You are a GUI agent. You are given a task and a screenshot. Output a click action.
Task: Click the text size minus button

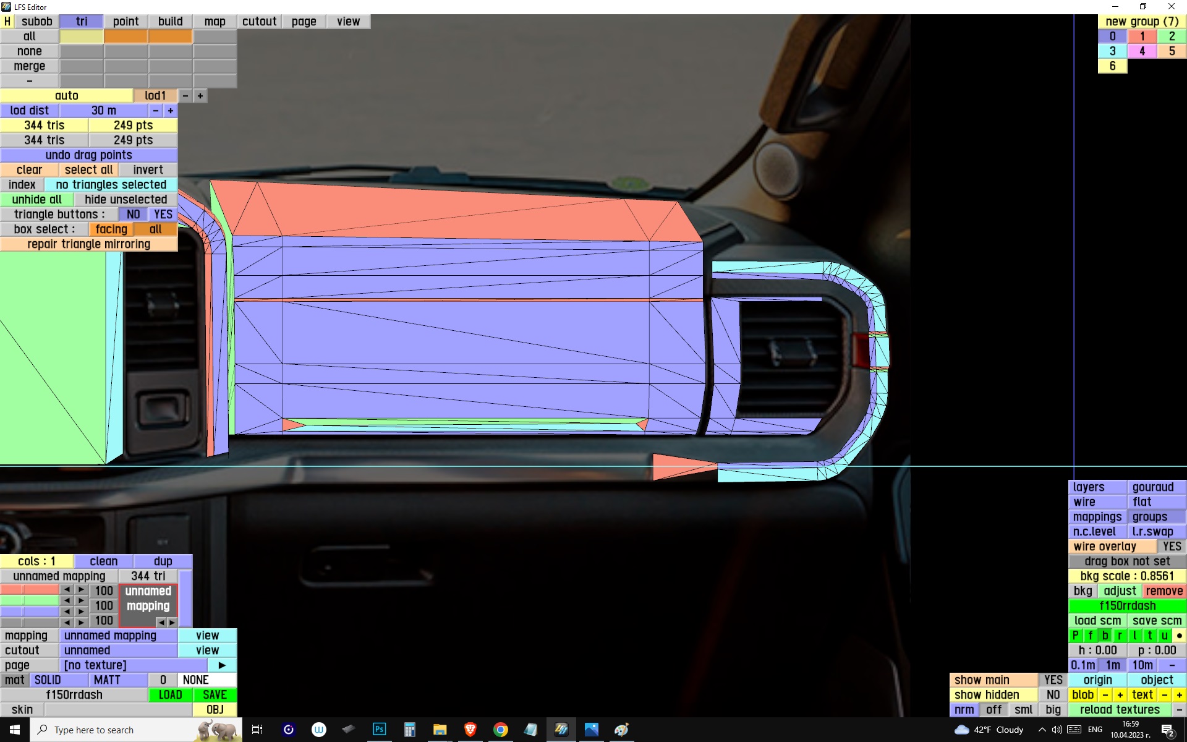pos(1165,695)
